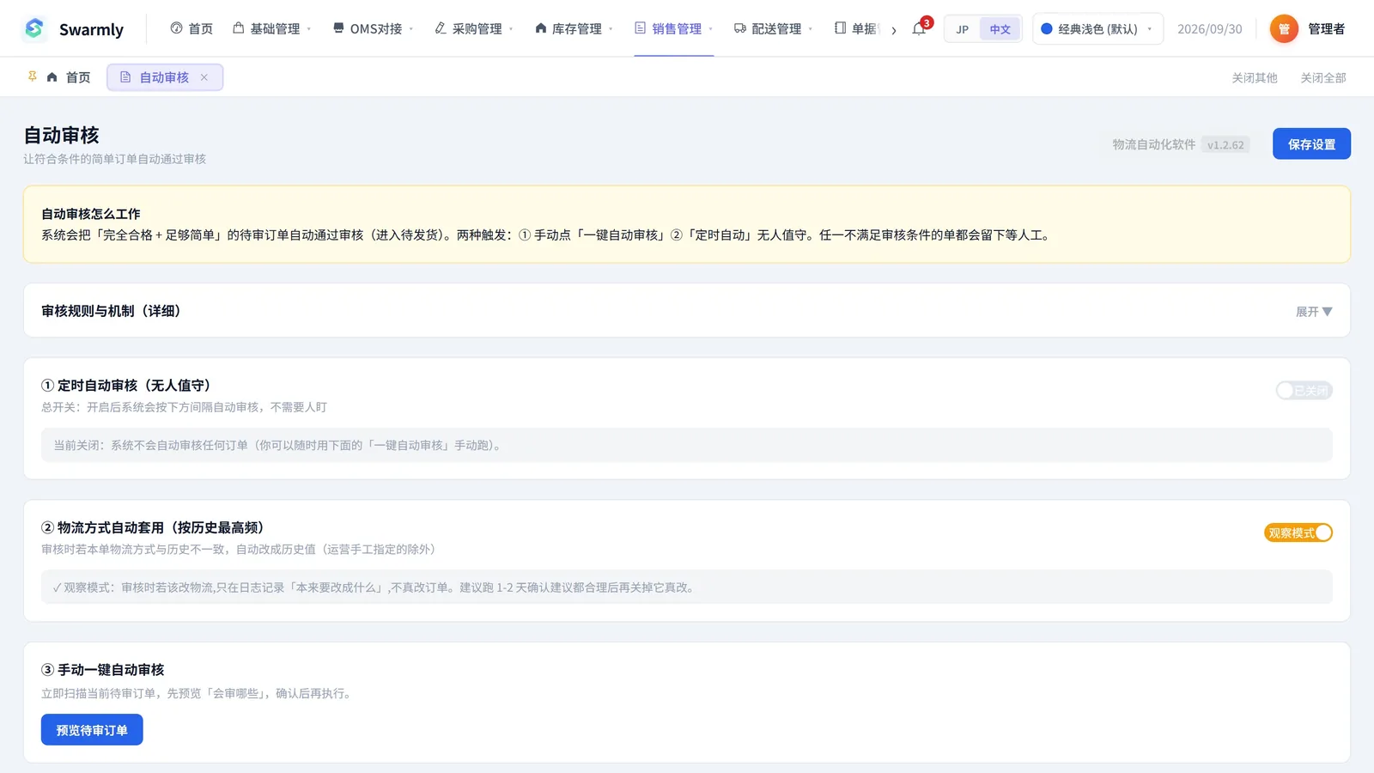Viewport: 1374px width, 773px height.
Task: Open the 经典浅色 theme selector
Action: (1097, 28)
